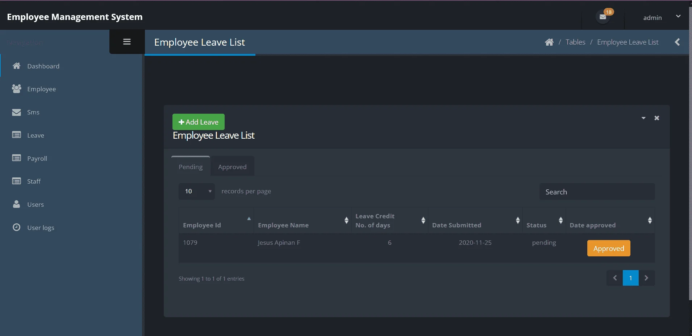Sort by Date Submitted column arrows
Image resolution: width=692 pixels, height=336 pixels.
click(518, 220)
